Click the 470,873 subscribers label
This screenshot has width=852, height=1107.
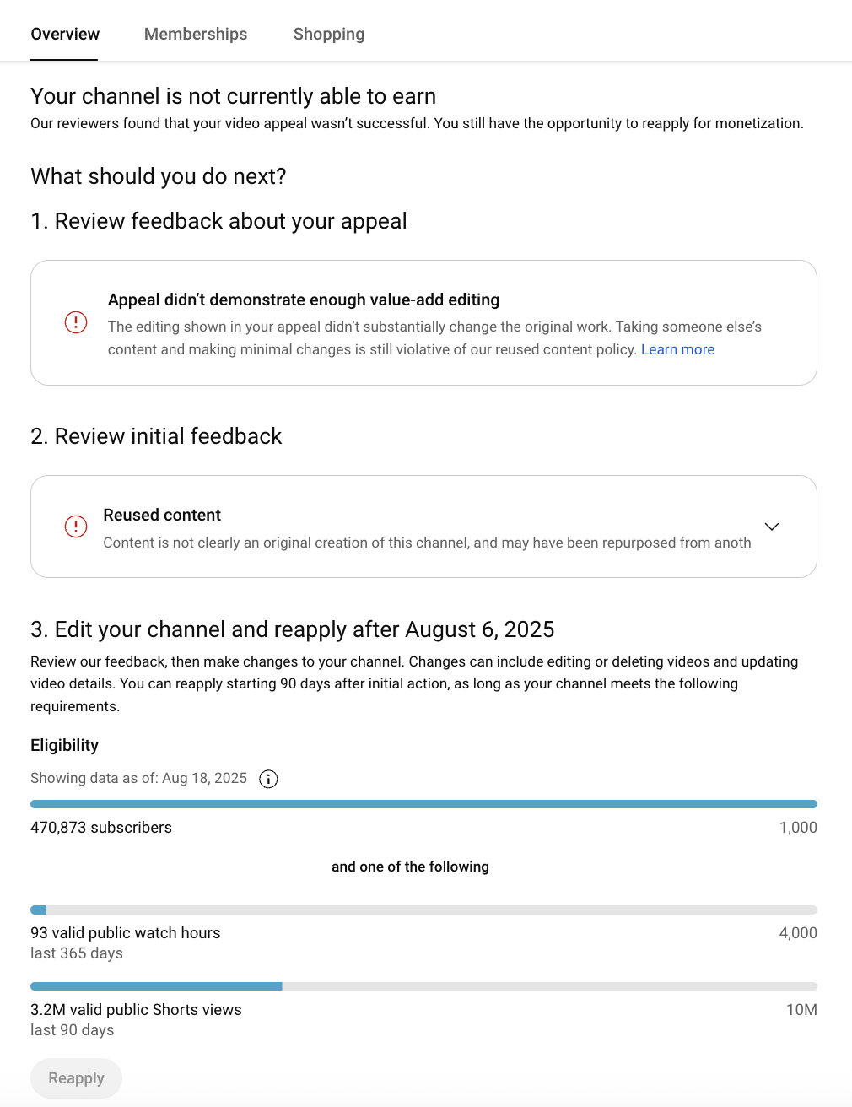[x=101, y=828]
